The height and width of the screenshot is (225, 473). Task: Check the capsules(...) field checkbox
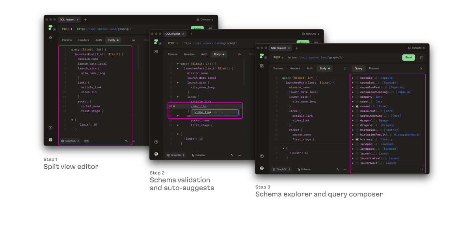click(357, 83)
